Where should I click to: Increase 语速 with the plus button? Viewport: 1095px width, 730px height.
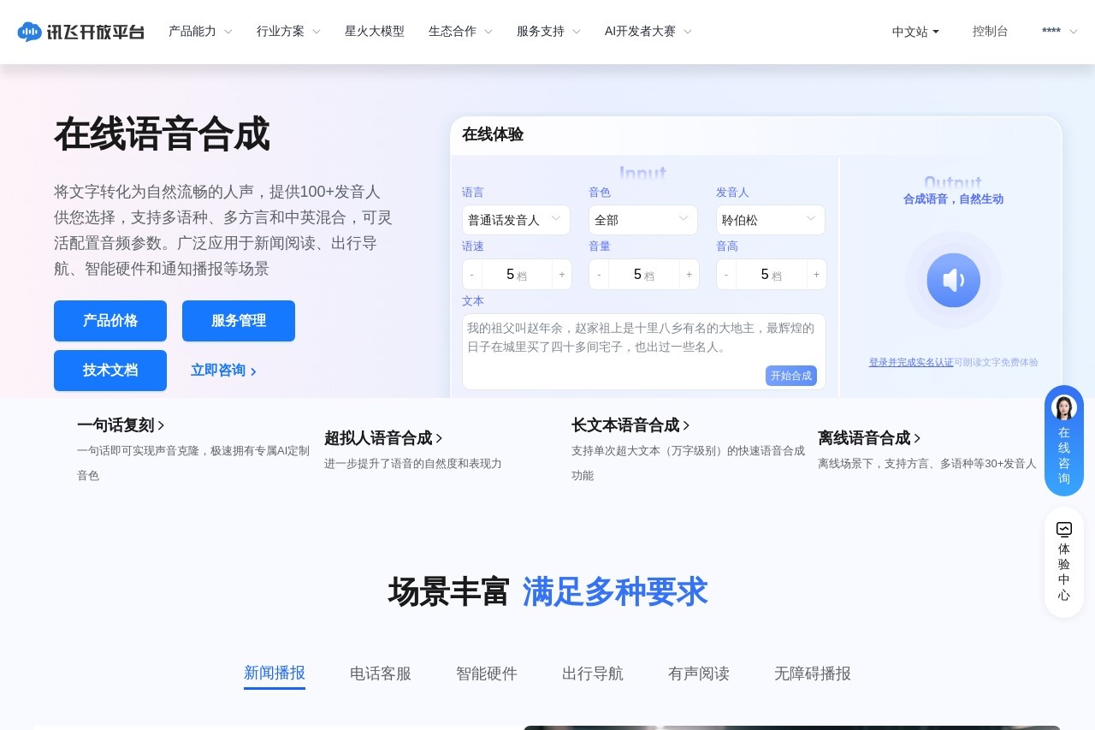click(x=562, y=275)
